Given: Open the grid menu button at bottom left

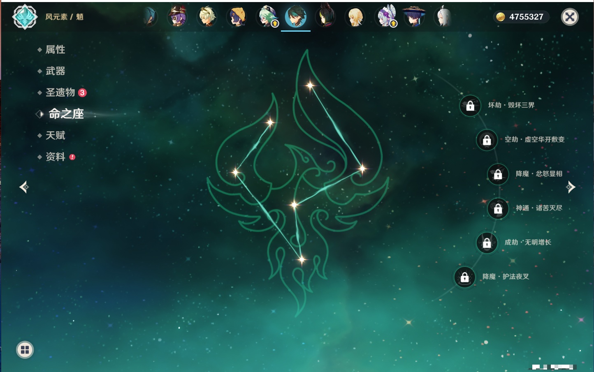Looking at the screenshot, I should (25, 350).
